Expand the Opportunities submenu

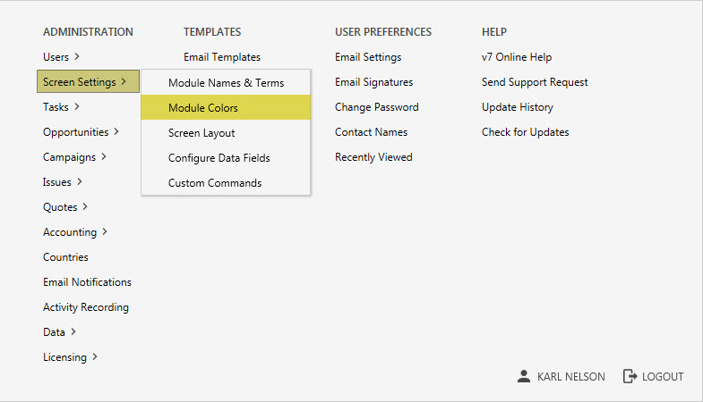[81, 132]
